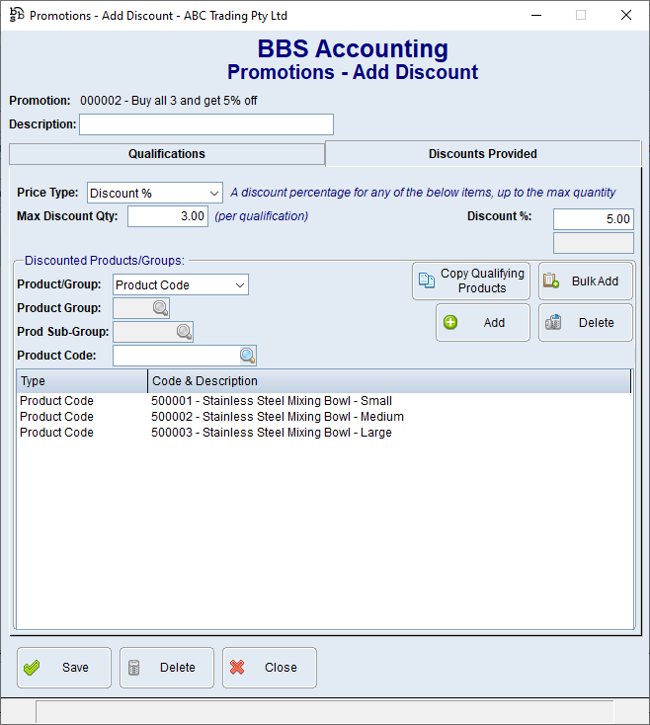Switch to the Qualifications tab
This screenshot has height=725, width=650.
pos(167,154)
